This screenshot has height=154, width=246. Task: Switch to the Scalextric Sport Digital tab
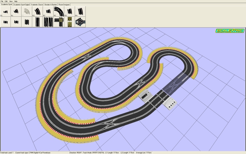[x=21, y=5]
